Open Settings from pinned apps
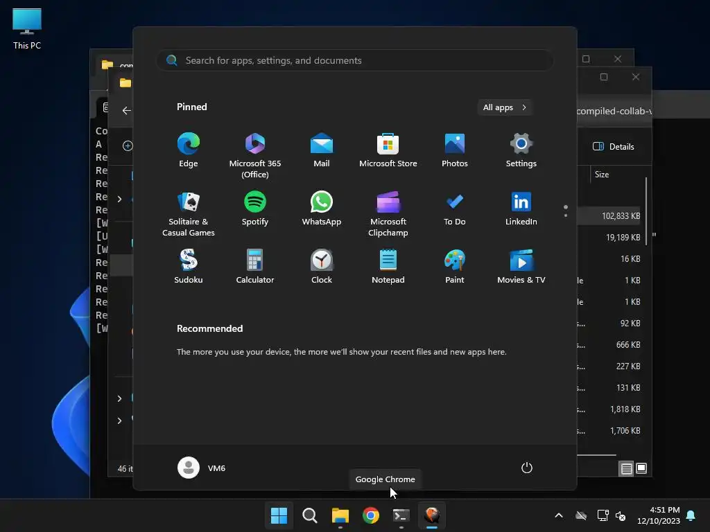 pyautogui.click(x=521, y=150)
